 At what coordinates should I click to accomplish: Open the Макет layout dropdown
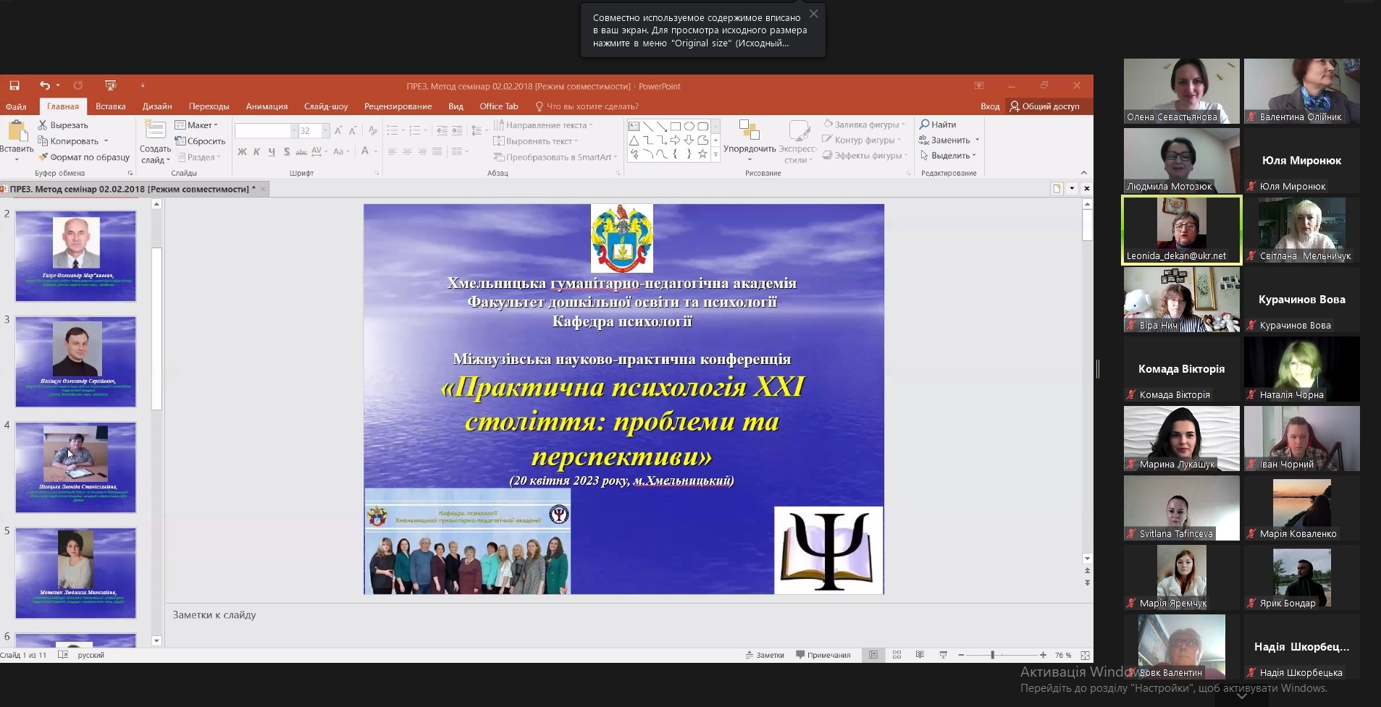click(x=197, y=125)
